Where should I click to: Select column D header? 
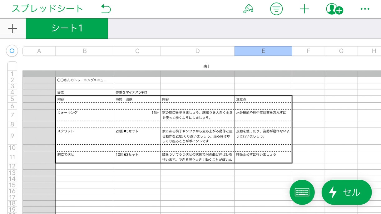(x=197, y=51)
